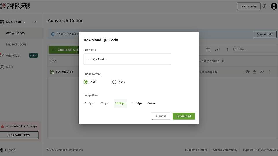Open the help question mark icon

coord(264,6)
